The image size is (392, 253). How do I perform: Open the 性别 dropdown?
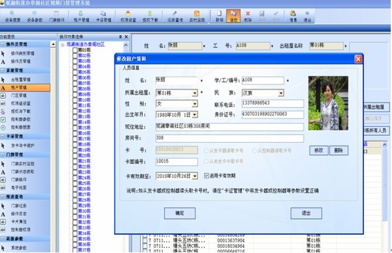[x=195, y=104]
